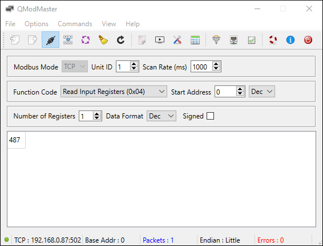Image resolution: width=323 pixels, height=246 pixels.
Task: Click the Headers table grid icon
Action: point(195,40)
